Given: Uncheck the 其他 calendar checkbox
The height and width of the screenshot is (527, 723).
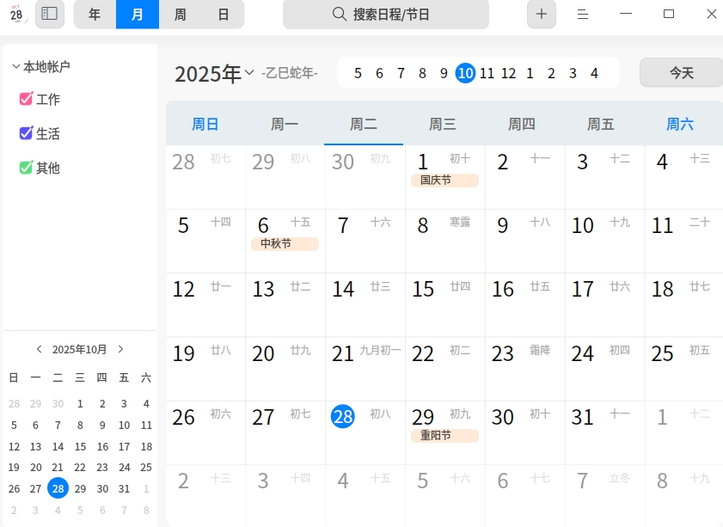Looking at the screenshot, I should (x=26, y=168).
